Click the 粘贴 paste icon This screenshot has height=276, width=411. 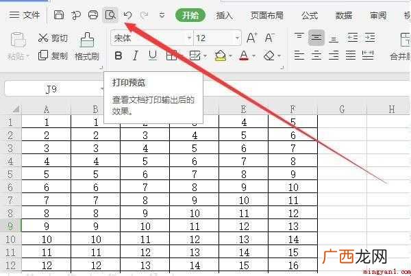[x=18, y=40]
